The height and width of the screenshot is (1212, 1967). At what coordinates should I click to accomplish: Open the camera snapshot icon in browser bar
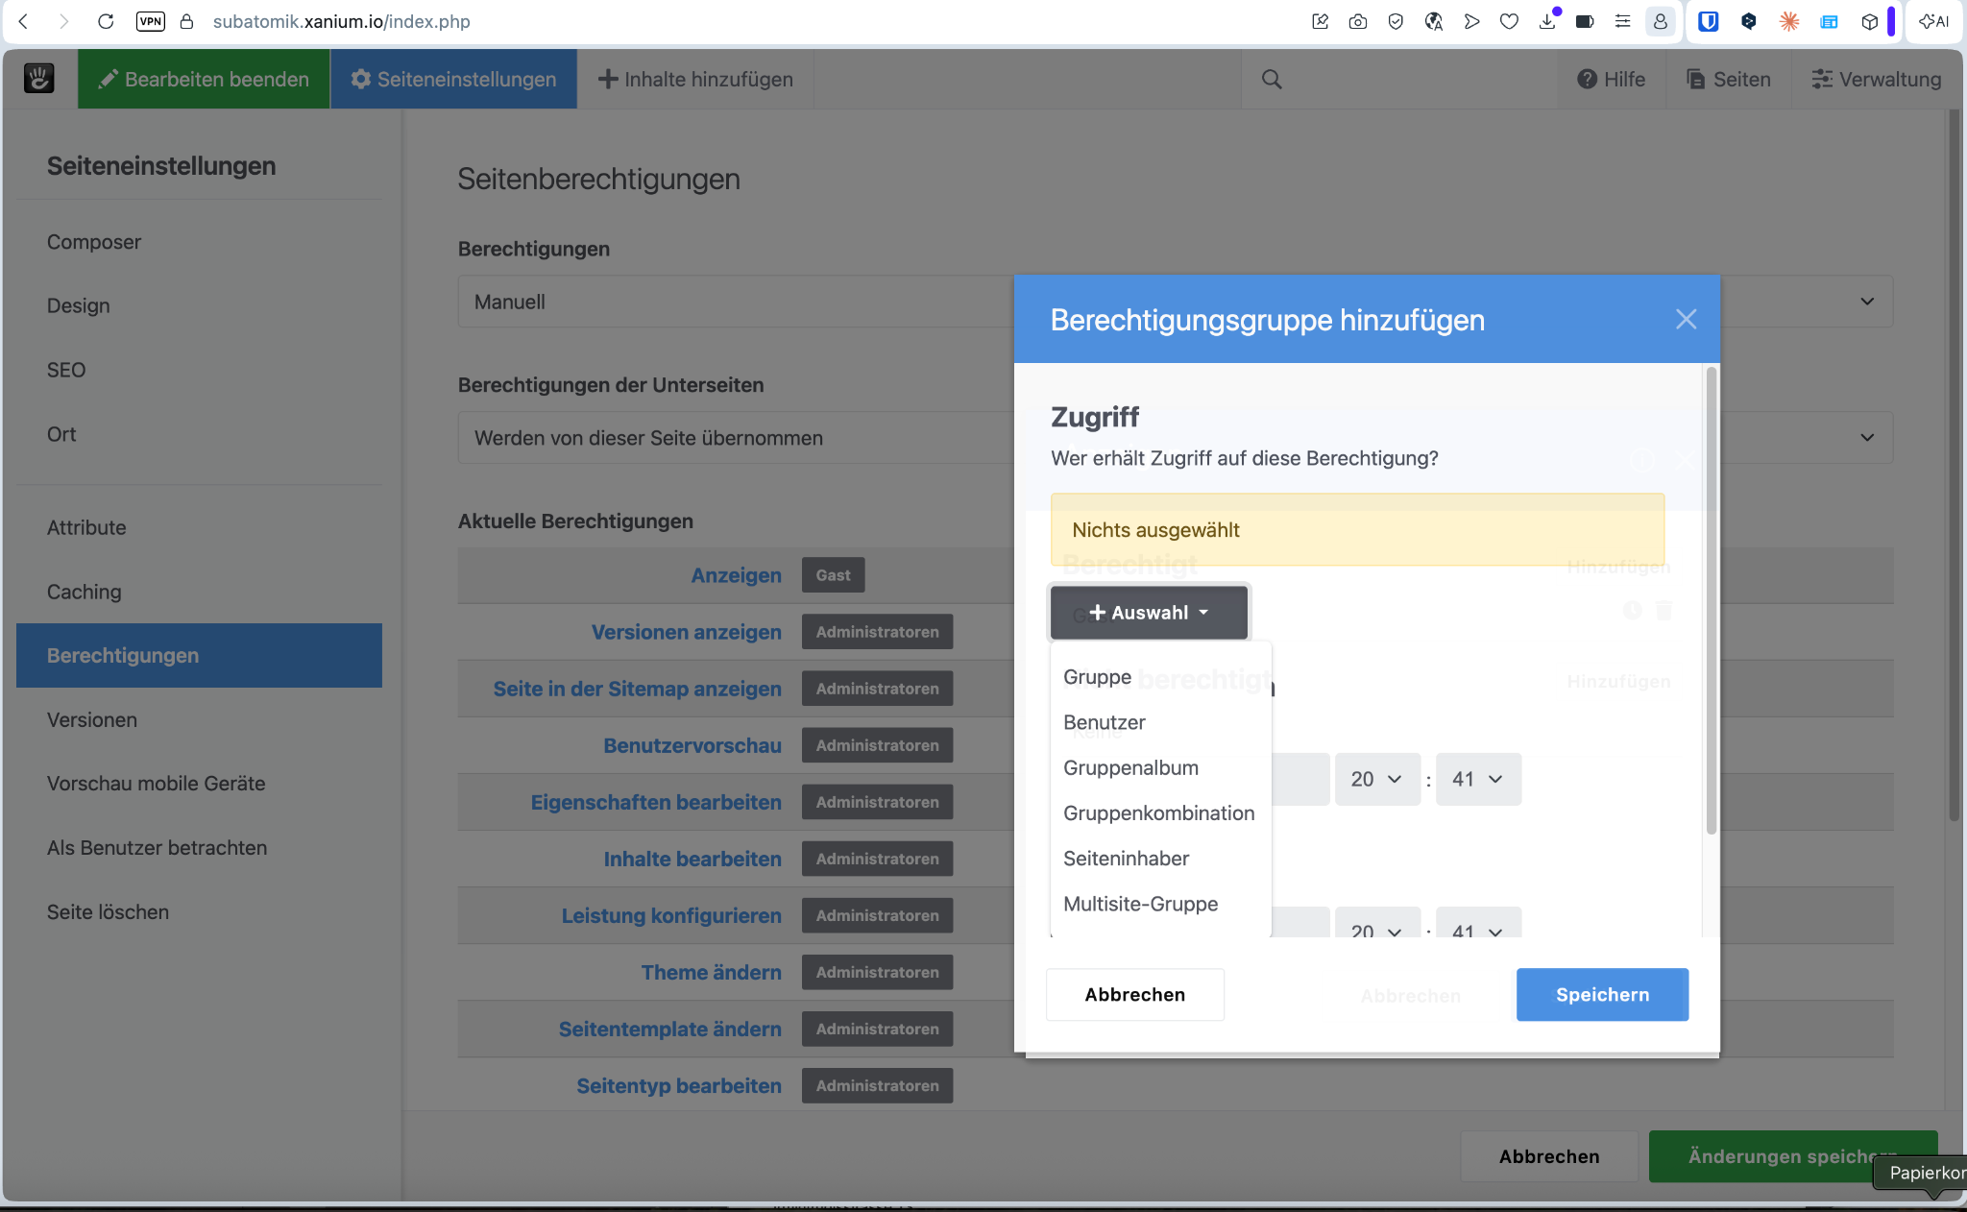[1357, 21]
